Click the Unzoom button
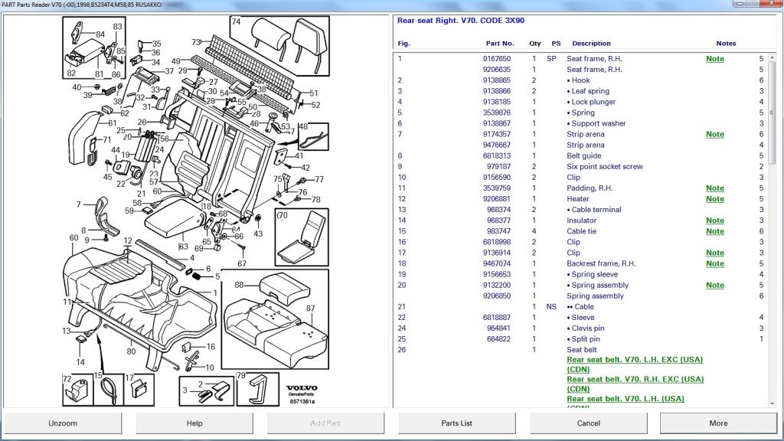The height and width of the screenshot is (441, 784). click(63, 423)
